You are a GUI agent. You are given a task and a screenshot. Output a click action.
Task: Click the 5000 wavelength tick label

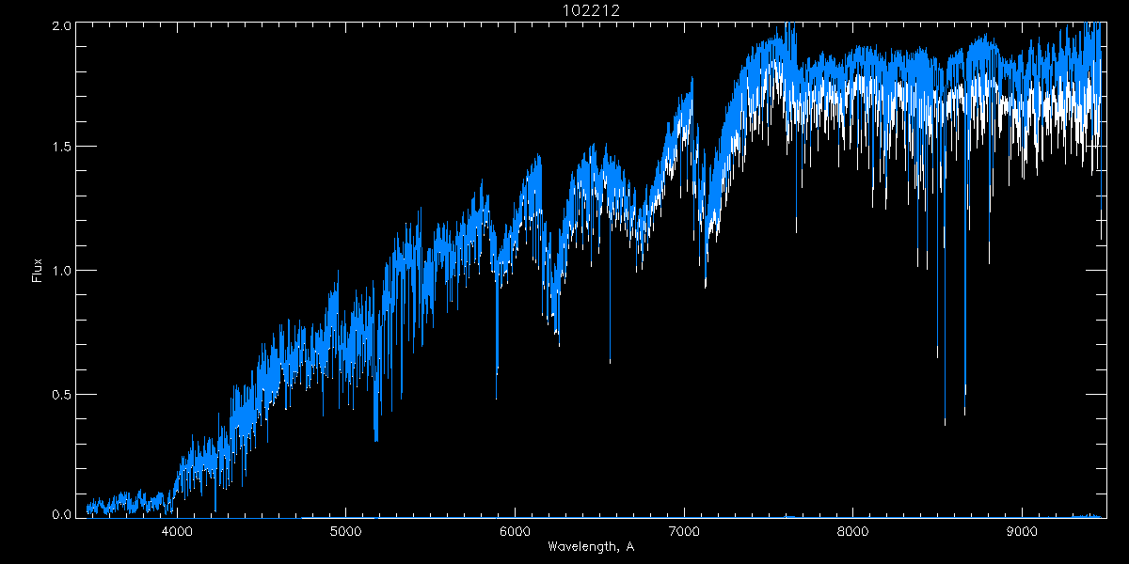point(345,531)
